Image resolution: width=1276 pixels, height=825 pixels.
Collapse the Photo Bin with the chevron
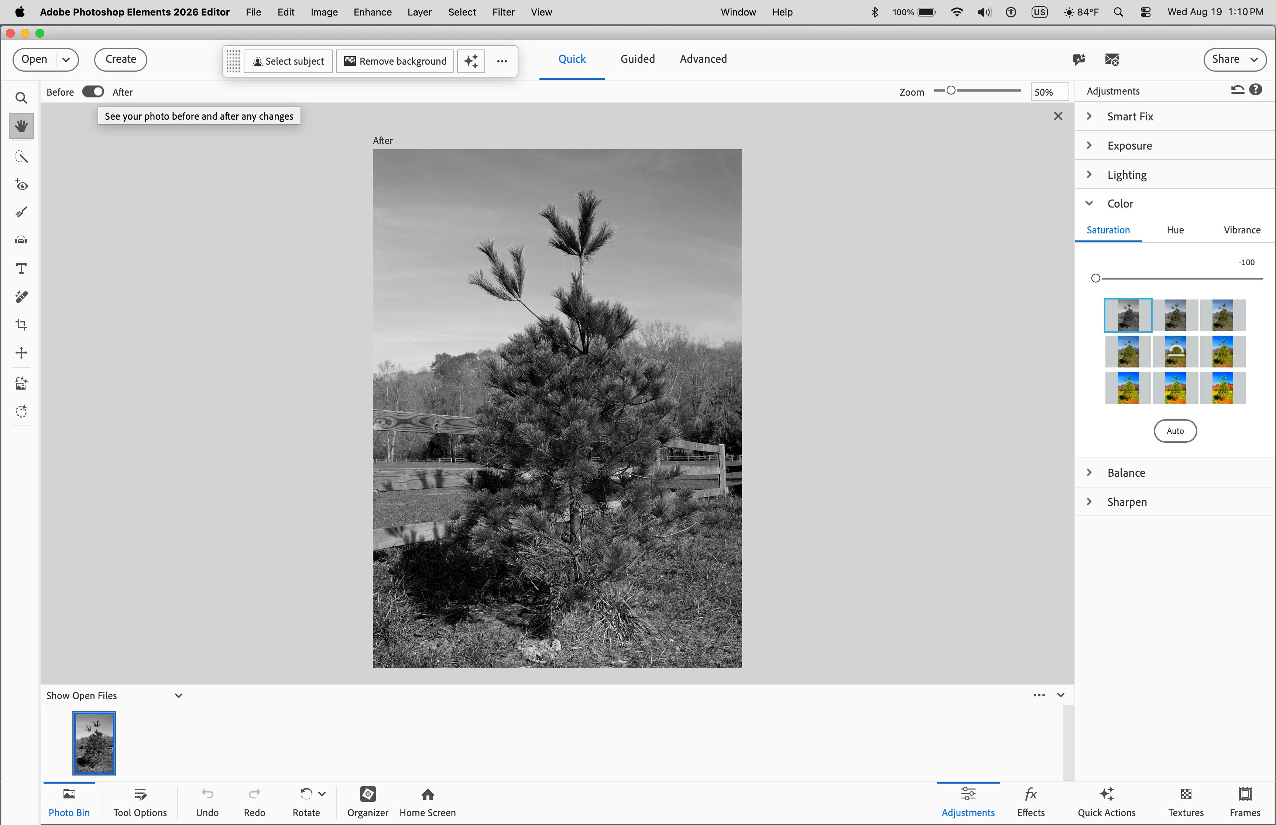[x=1061, y=695]
